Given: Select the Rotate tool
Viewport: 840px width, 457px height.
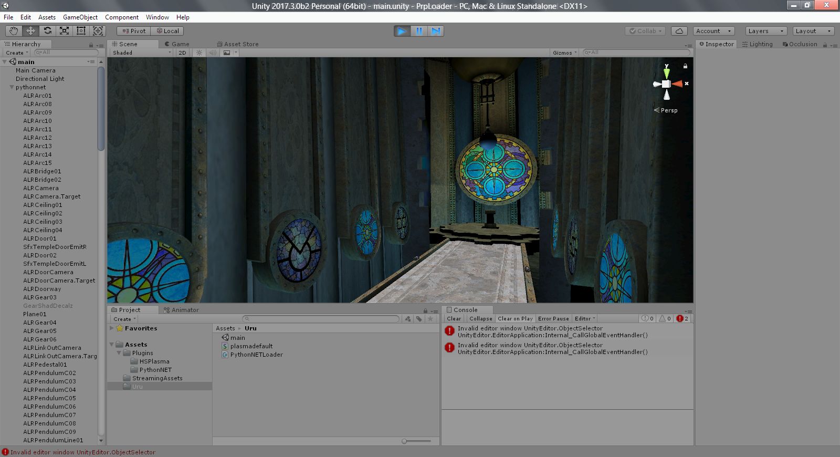Looking at the screenshot, I should [x=47, y=31].
